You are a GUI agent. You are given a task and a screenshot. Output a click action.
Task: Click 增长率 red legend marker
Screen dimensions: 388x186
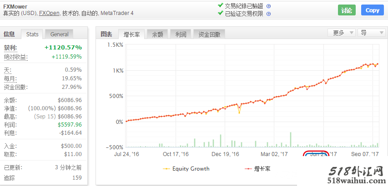tap(247, 169)
